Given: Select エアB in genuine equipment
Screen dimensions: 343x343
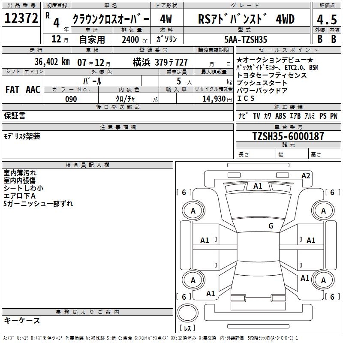Looking at the screenshot, I should click(295, 116).
